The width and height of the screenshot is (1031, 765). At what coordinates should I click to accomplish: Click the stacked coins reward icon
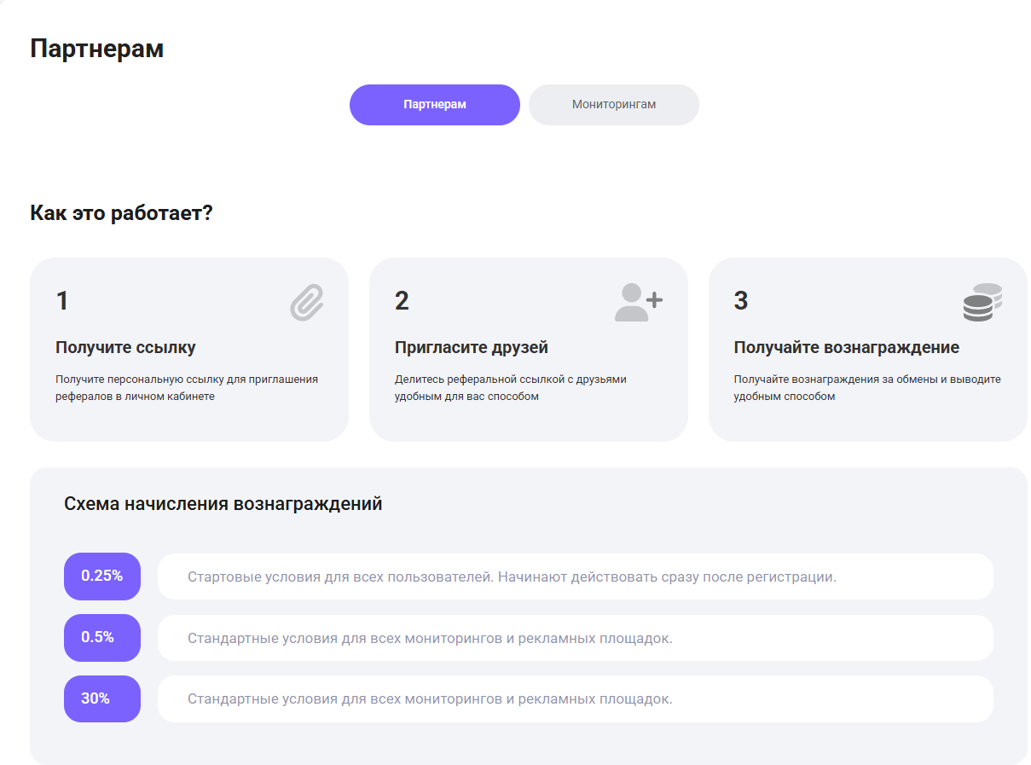click(982, 302)
